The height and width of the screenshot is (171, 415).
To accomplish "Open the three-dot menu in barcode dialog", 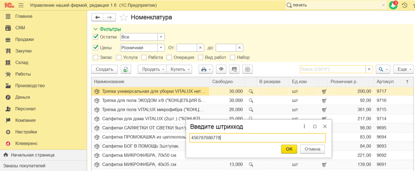I will (x=304, y=127).
